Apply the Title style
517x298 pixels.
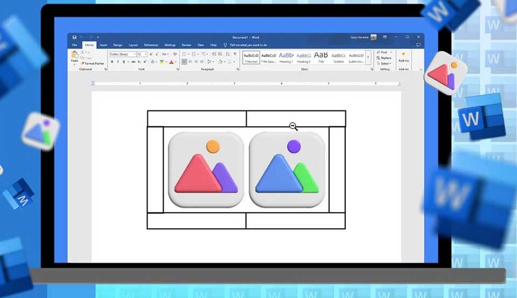[x=321, y=58]
